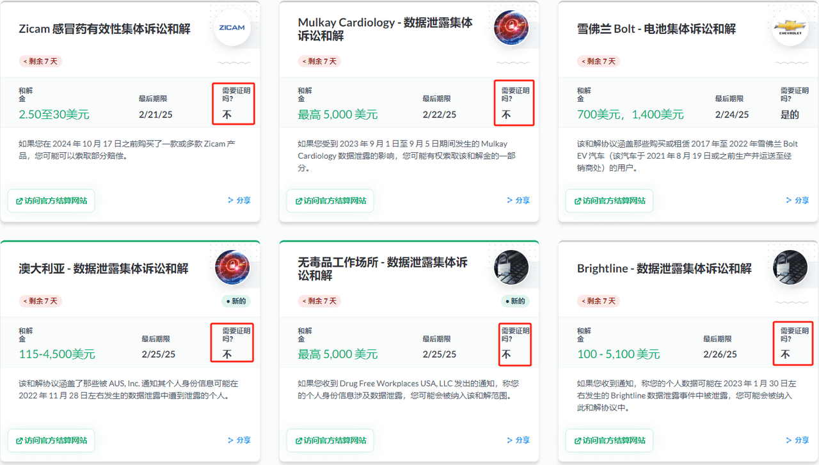Click proof required value 是的
Screen dimensions: 819x465
click(x=790, y=115)
